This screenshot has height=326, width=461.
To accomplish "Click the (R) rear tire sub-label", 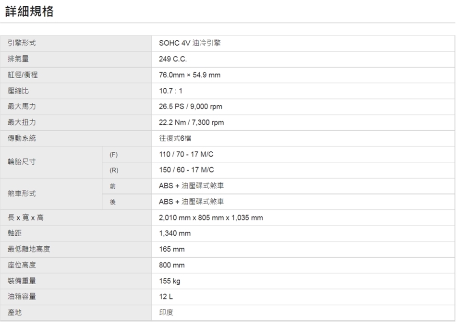I will point(114,170).
